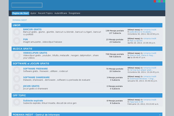Click the '708 Mesaje postate' count
The image size is (174, 116).
coord(115,54)
